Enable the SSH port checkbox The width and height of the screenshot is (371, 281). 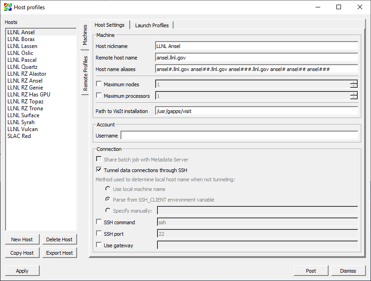tap(99, 233)
